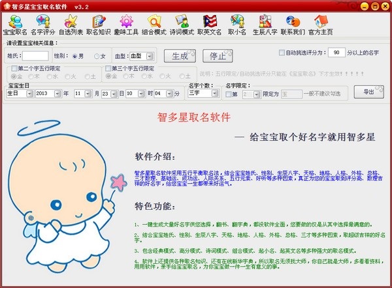The height and width of the screenshot is (288, 392).
Task: Click the 生成 generate button
Action: coord(179,55)
